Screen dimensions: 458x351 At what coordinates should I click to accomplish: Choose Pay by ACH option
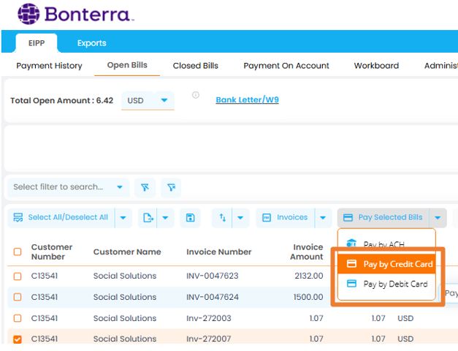(x=386, y=244)
